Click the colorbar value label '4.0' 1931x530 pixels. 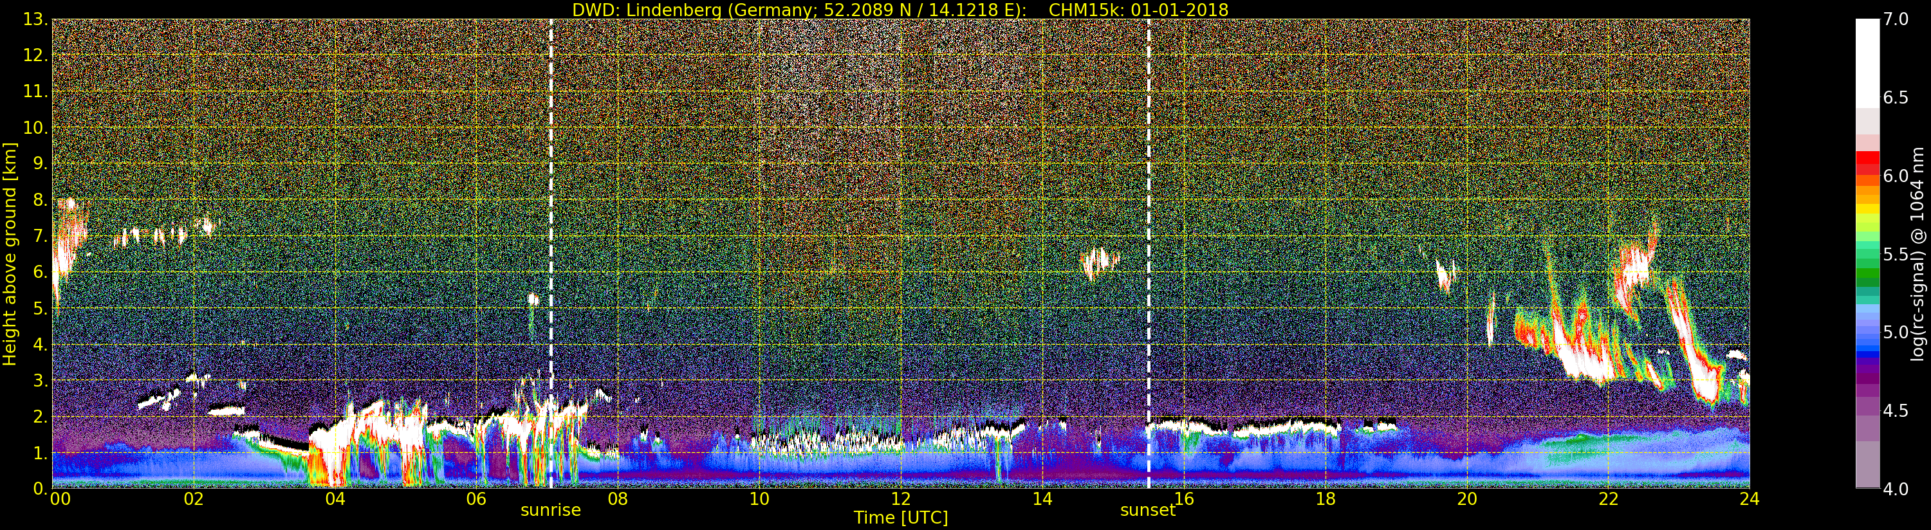(x=1896, y=489)
